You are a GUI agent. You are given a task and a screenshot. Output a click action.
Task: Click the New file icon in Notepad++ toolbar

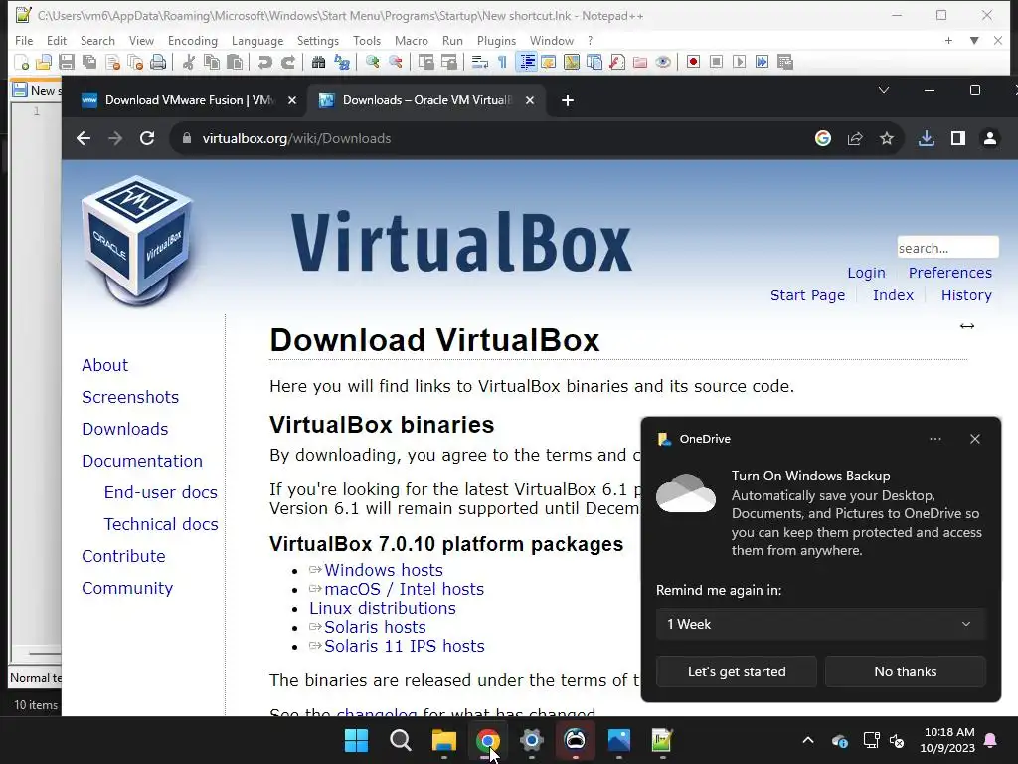[22, 62]
